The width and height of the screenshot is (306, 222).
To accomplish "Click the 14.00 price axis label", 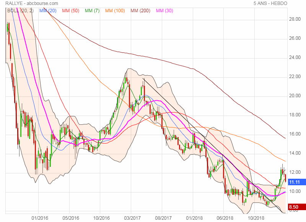I will [x=295, y=153].
